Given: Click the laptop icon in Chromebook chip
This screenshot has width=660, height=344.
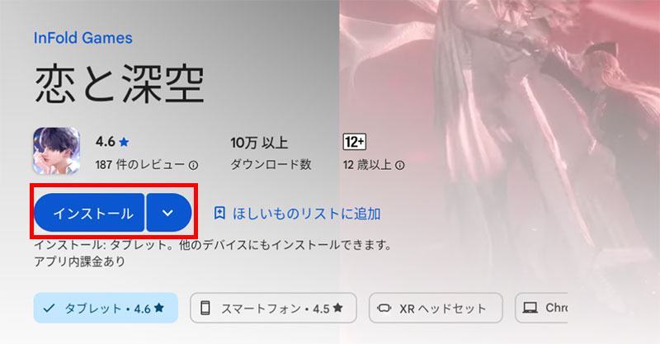Looking at the screenshot, I should pyautogui.click(x=530, y=309).
